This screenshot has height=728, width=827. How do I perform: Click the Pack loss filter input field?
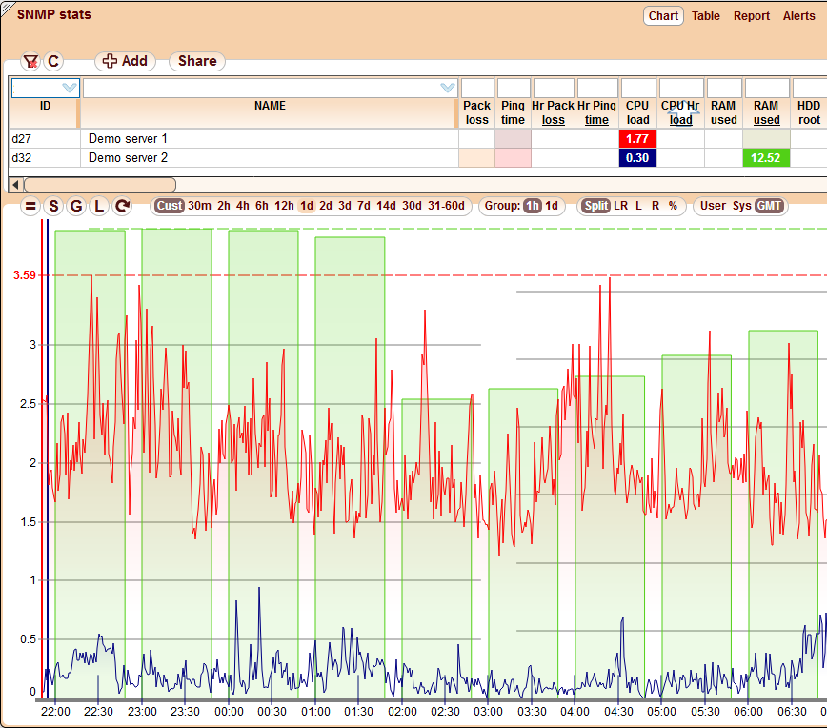(x=477, y=89)
